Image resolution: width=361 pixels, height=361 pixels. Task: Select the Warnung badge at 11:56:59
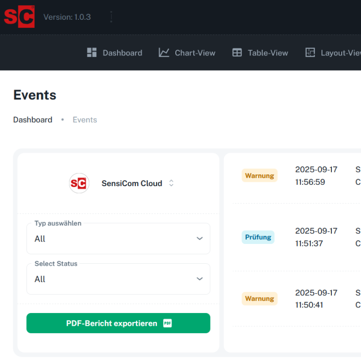coord(259,175)
